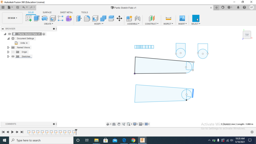Switch to the SURFACE tab
The height and width of the screenshot is (144, 256).
47,12
